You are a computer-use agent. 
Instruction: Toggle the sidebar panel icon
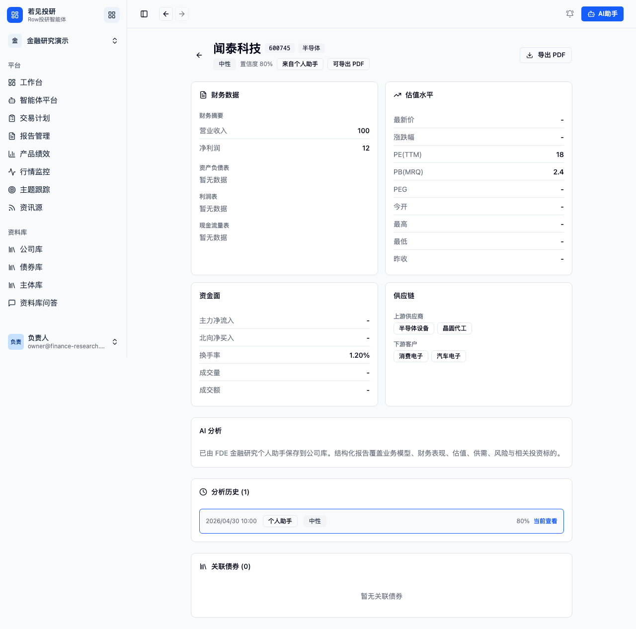(x=144, y=14)
